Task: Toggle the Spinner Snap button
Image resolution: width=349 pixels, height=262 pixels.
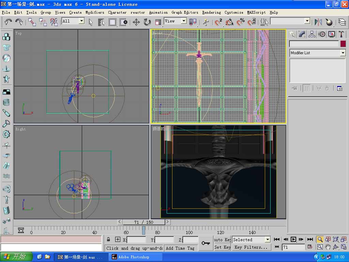Action: coord(252,22)
